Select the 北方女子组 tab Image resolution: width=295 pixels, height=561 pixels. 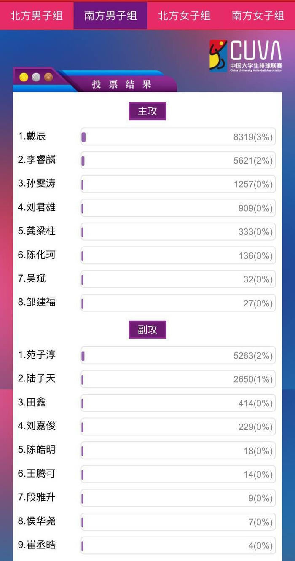tap(184, 16)
